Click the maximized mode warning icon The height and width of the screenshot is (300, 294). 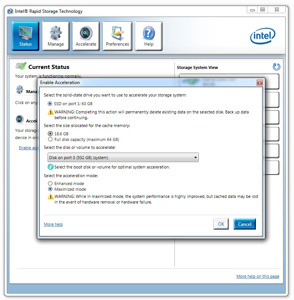click(50, 196)
